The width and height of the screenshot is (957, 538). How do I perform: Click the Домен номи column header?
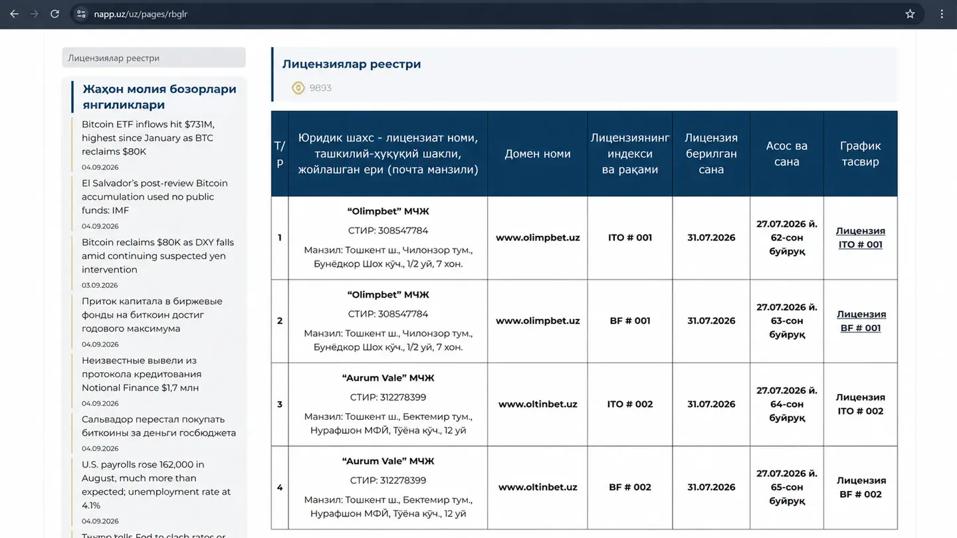tap(538, 153)
